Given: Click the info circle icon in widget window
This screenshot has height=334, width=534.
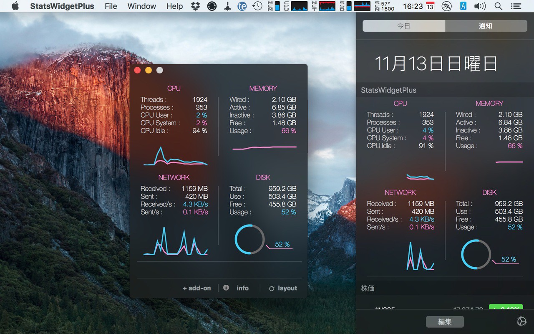Looking at the screenshot, I should pos(226,288).
